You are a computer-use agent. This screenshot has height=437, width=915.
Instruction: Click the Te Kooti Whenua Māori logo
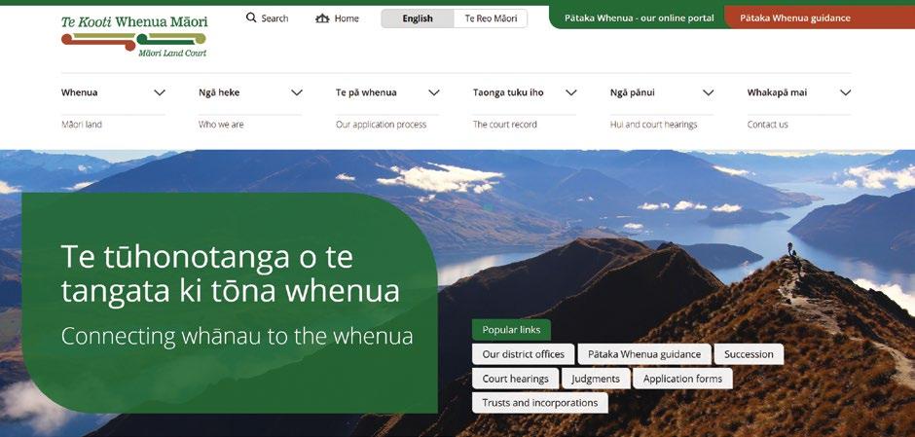click(134, 36)
